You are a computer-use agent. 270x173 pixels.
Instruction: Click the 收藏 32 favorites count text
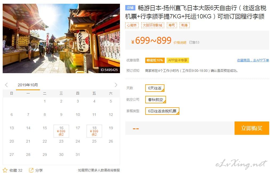16,170
